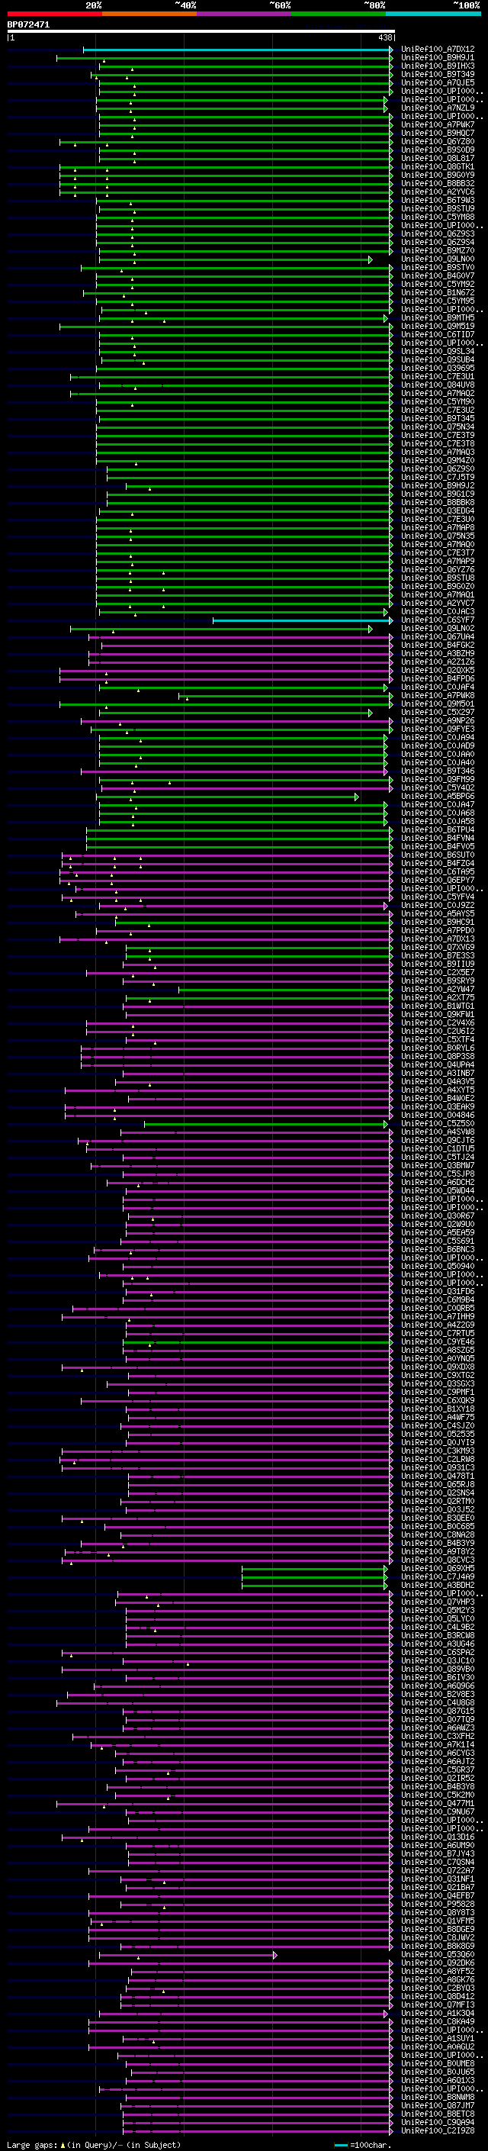Select the UniRef100_B4G0V7 label
488x2151 pixels.
pos(437,276)
